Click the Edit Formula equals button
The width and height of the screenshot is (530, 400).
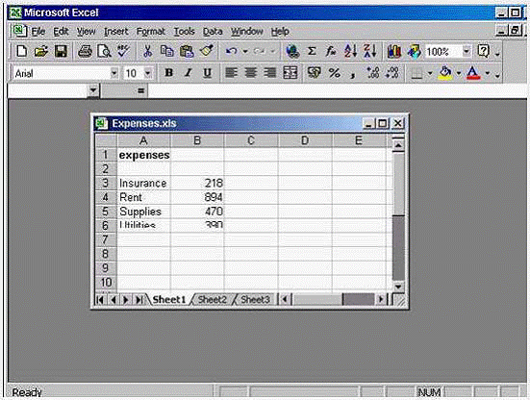(x=141, y=90)
